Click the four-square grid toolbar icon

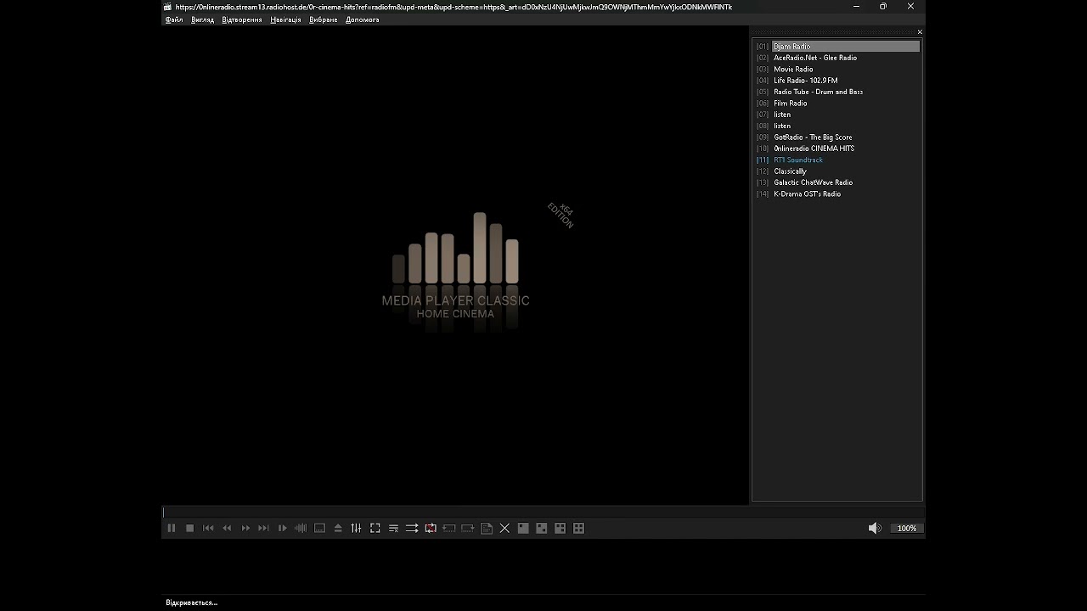[579, 528]
